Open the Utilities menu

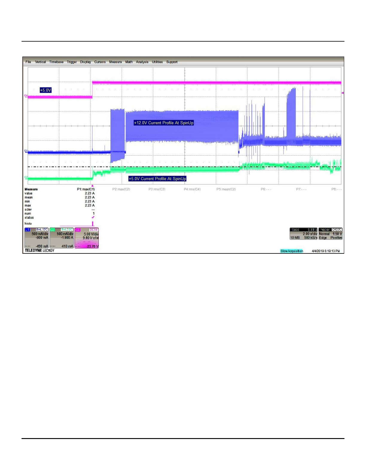coord(157,62)
